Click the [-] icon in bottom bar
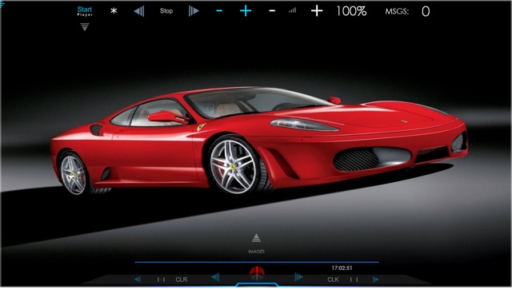This screenshot has height=289, width=512. 161,279
